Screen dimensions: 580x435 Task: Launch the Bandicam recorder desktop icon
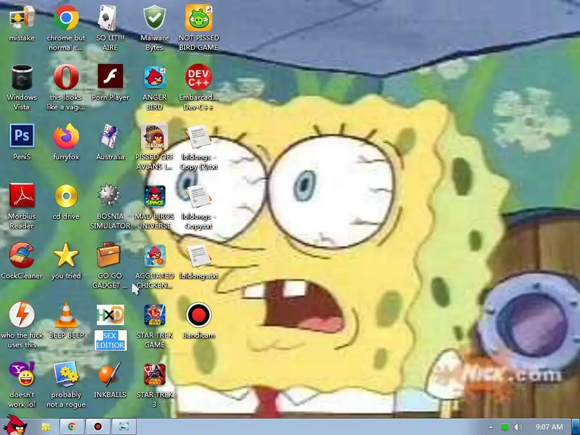coord(199,321)
